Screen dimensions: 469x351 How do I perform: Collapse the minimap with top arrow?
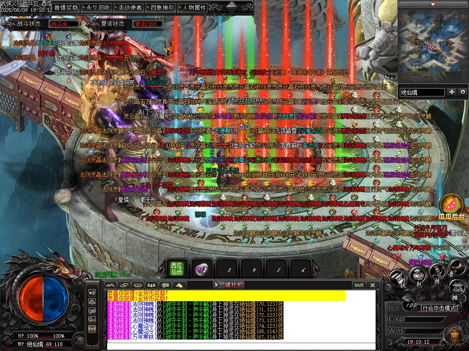pyautogui.click(x=433, y=4)
